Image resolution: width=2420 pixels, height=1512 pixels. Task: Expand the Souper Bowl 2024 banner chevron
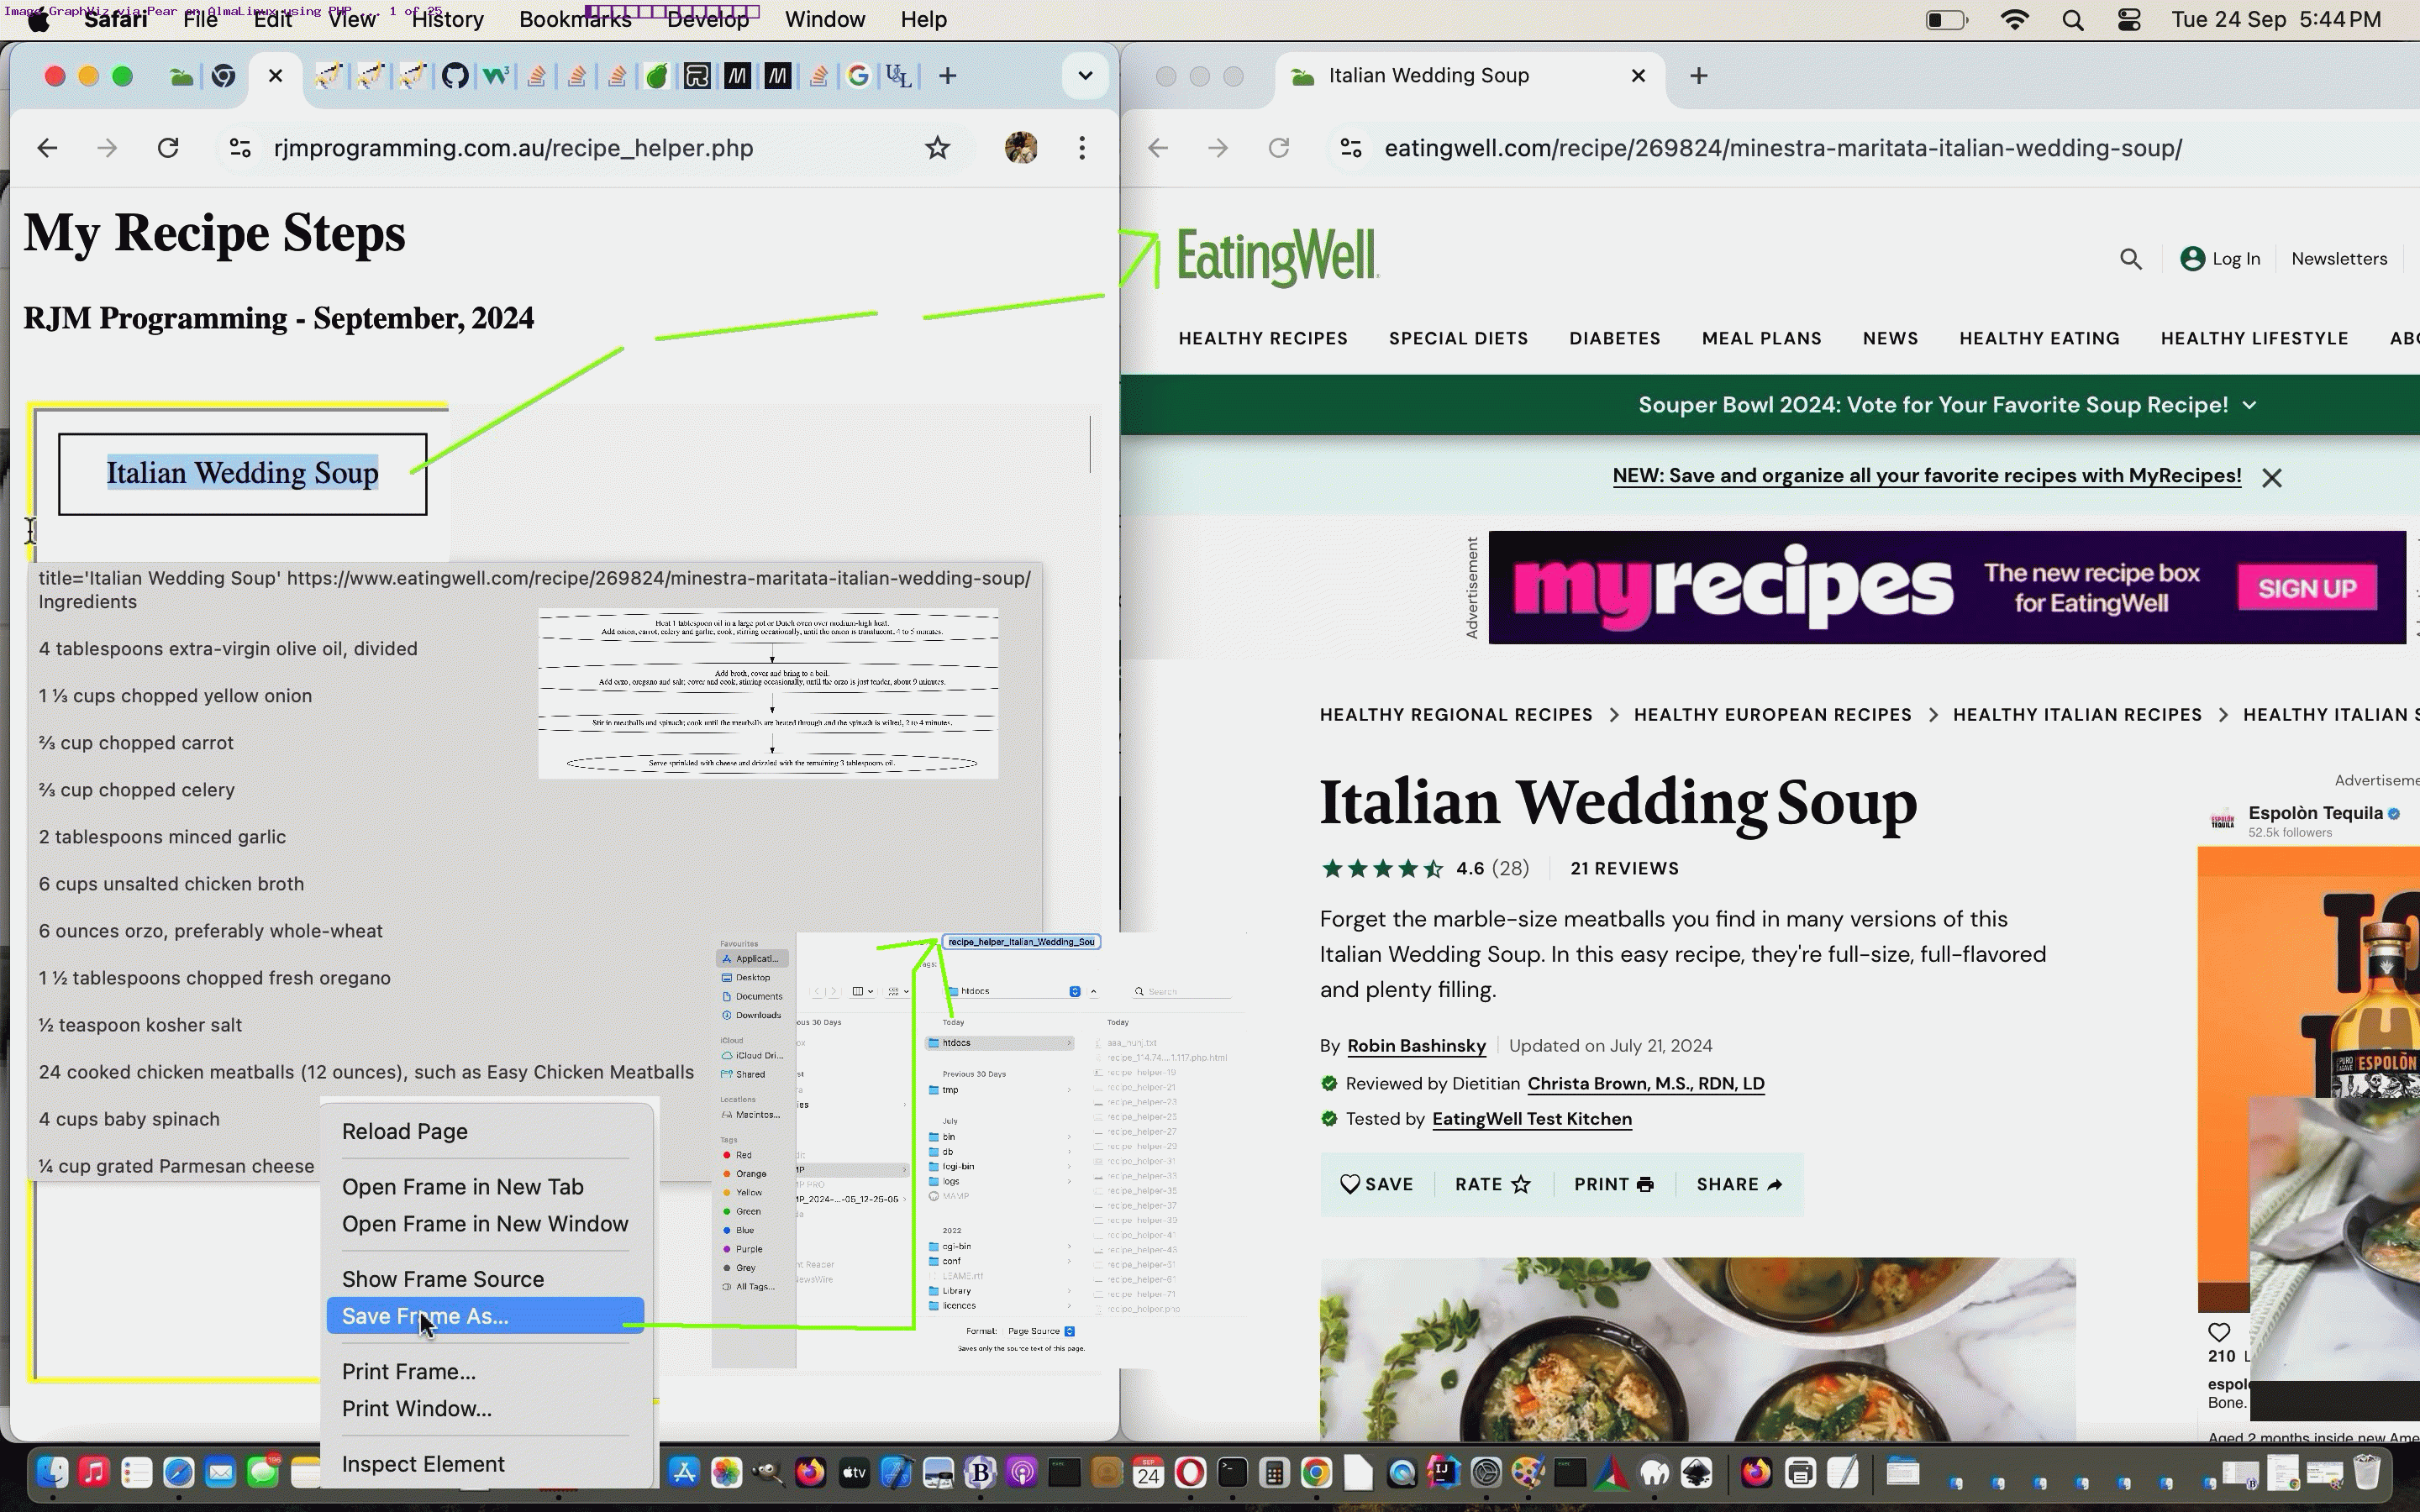[x=2250, y=405]
